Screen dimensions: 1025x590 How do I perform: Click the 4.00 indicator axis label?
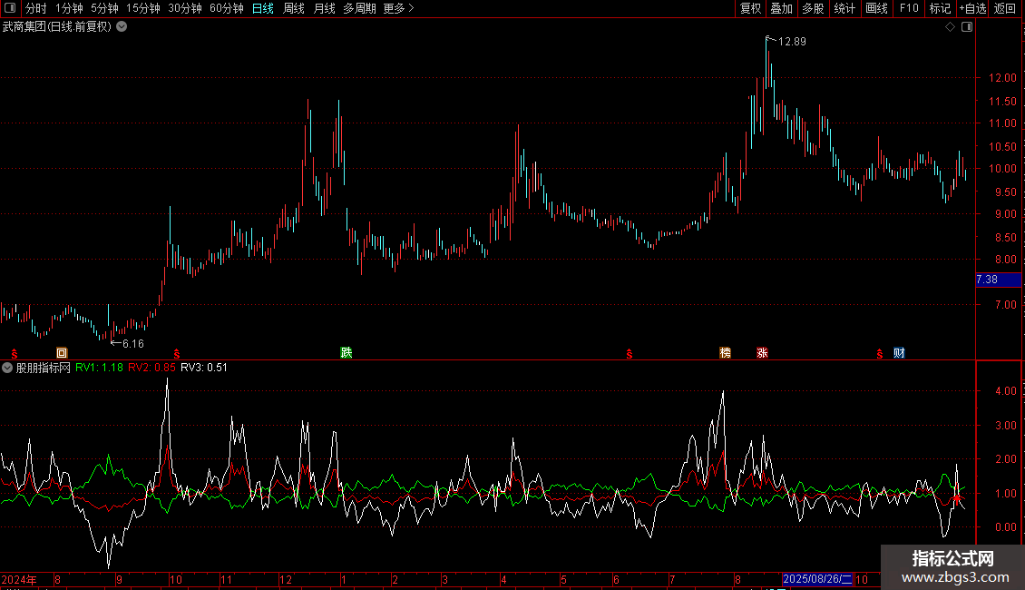[1006, 391]
